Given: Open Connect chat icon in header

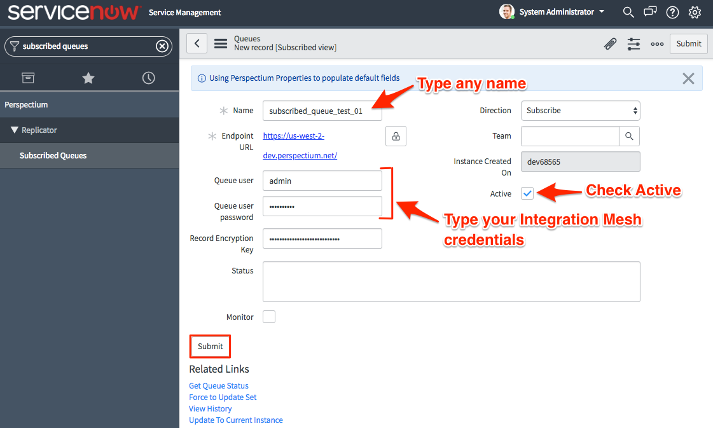Looking at the screenshot, I should pos(650,12).
